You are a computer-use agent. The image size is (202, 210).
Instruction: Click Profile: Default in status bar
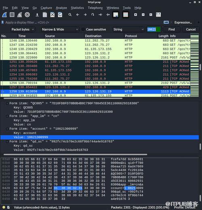tap(185, 207)
